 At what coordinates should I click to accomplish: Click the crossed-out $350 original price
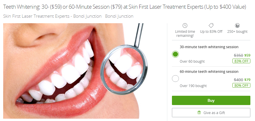(239, 55)
